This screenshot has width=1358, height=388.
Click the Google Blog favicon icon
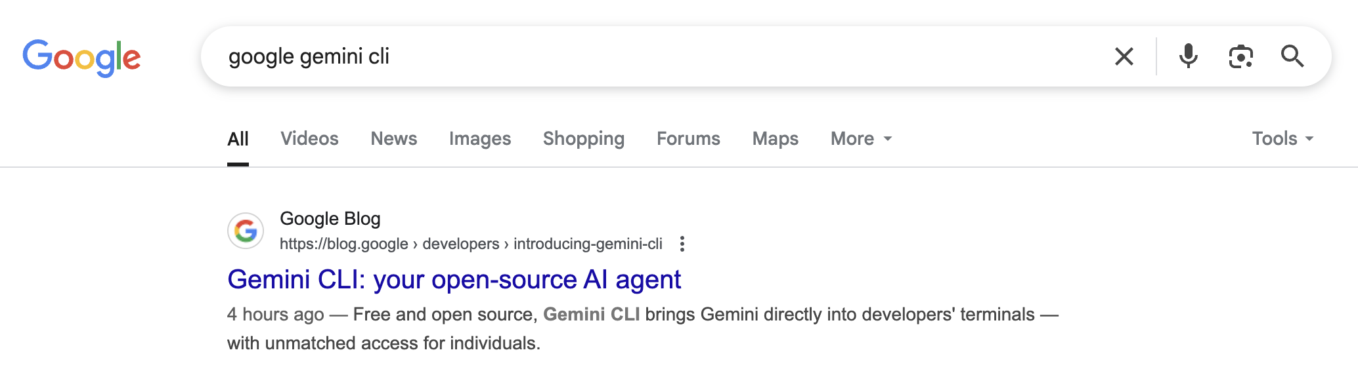pos(246,231)
